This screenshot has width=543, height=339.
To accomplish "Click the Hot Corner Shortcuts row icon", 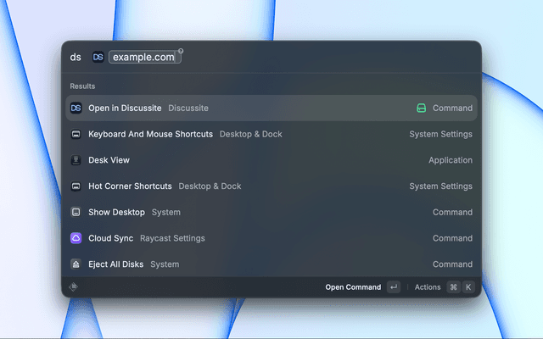I will click(76, 186).
